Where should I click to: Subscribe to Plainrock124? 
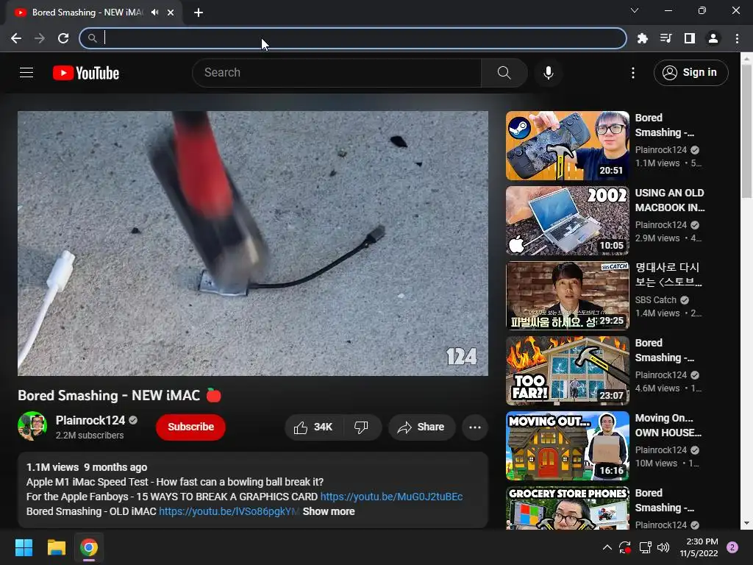pyautogui.click(x=190, y=427)
